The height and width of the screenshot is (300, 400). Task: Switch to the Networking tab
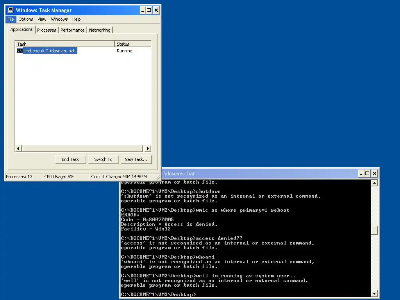tap(100, 30)
